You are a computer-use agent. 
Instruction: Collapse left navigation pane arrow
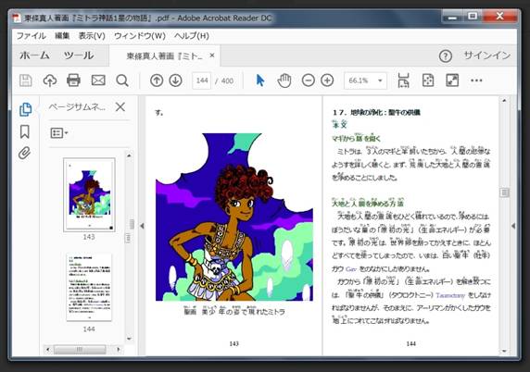tap(142, 226)
